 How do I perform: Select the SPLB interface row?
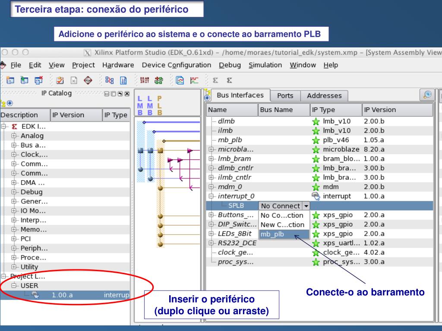[319, 206]
